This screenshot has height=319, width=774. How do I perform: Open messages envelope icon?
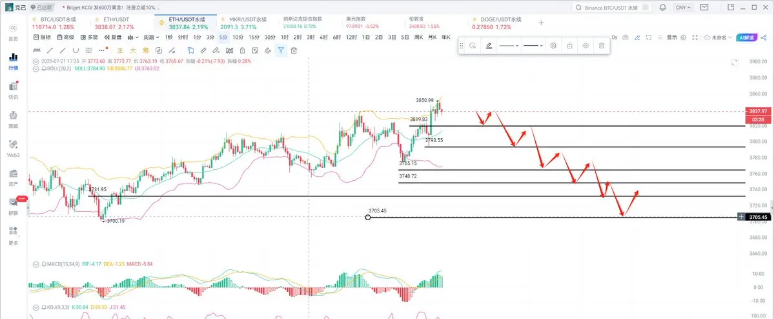pyautogui.click(x=704, y=7)
